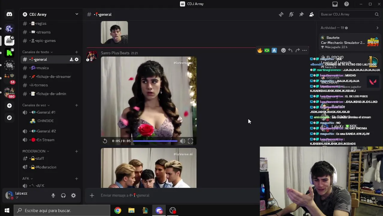The image size is (383, 216).
Task: Open the streams channel
Action: pos(51,32)
